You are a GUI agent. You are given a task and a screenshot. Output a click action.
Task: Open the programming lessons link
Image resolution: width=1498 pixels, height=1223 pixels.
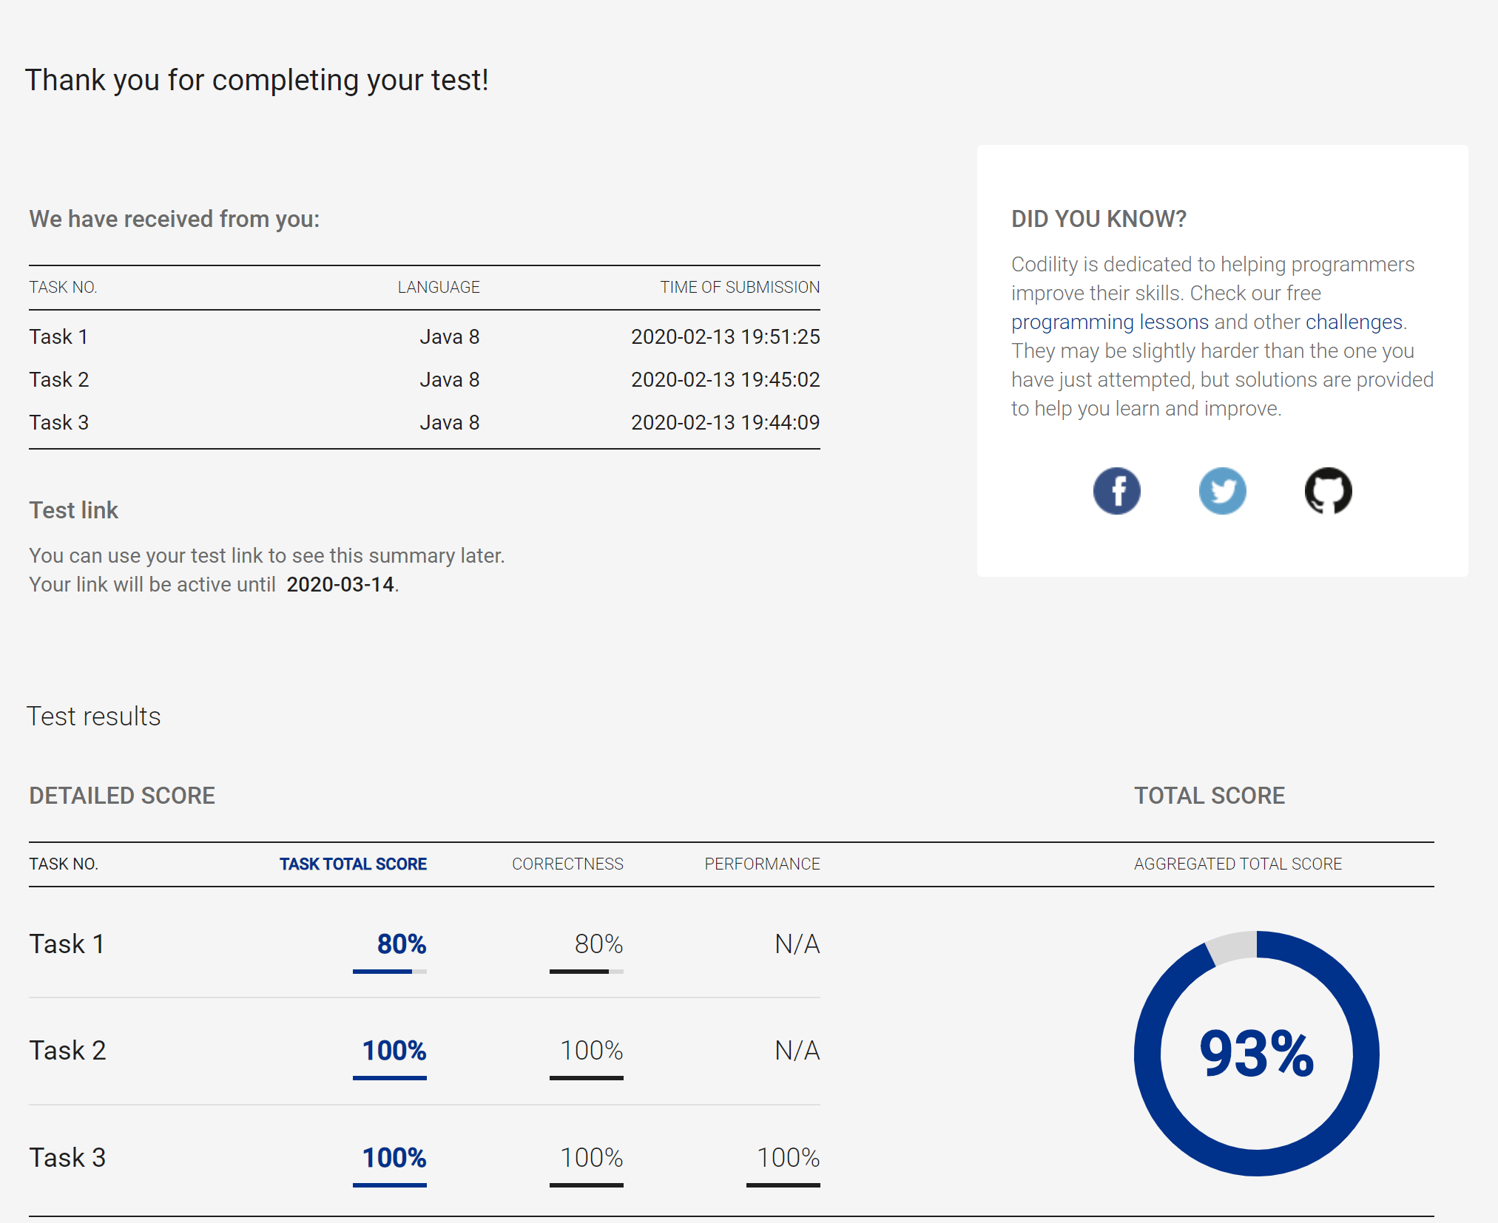point(1109,322)
